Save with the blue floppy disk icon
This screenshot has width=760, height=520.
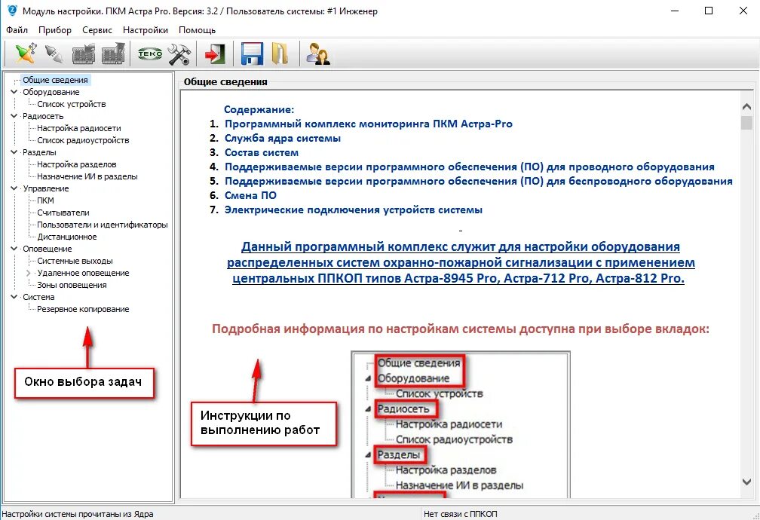point(252,54)
